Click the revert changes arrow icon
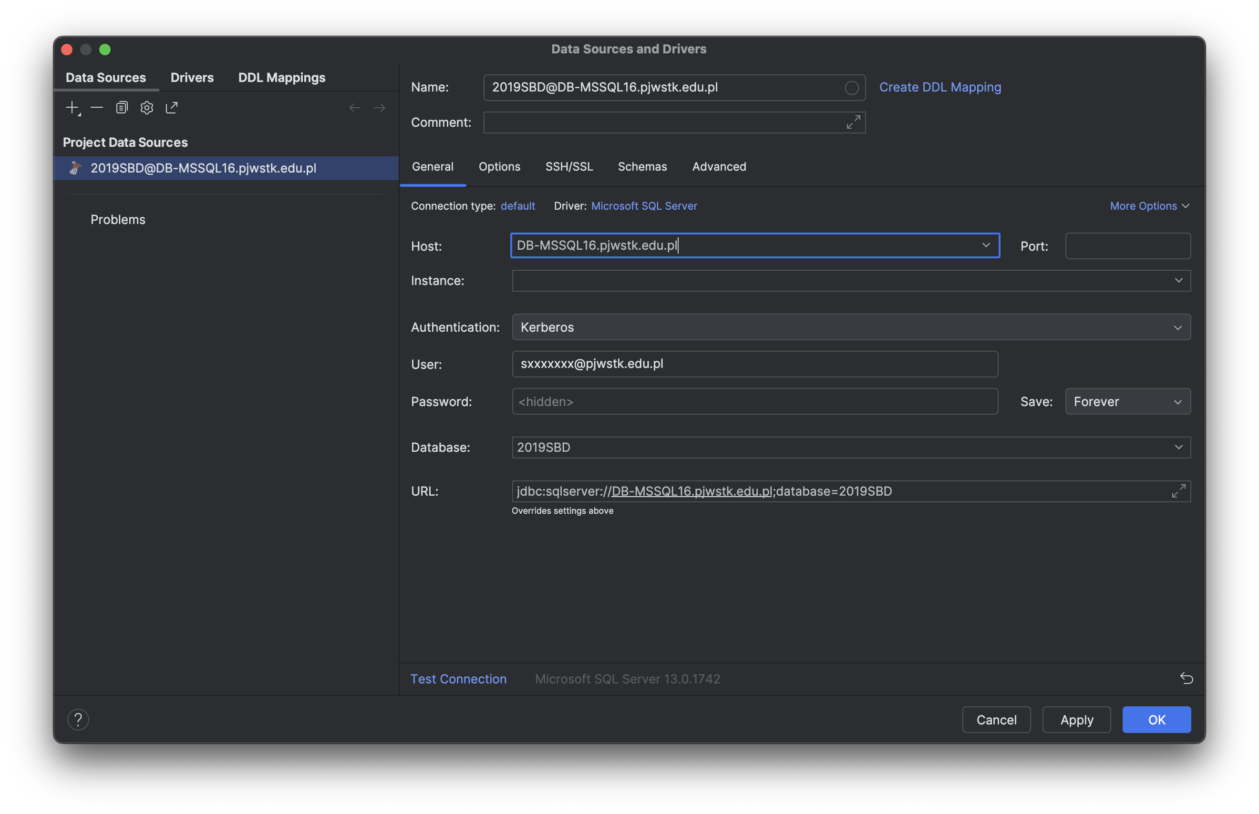The height and width of the screenshot is (814, 1259). click(1186, 678)
